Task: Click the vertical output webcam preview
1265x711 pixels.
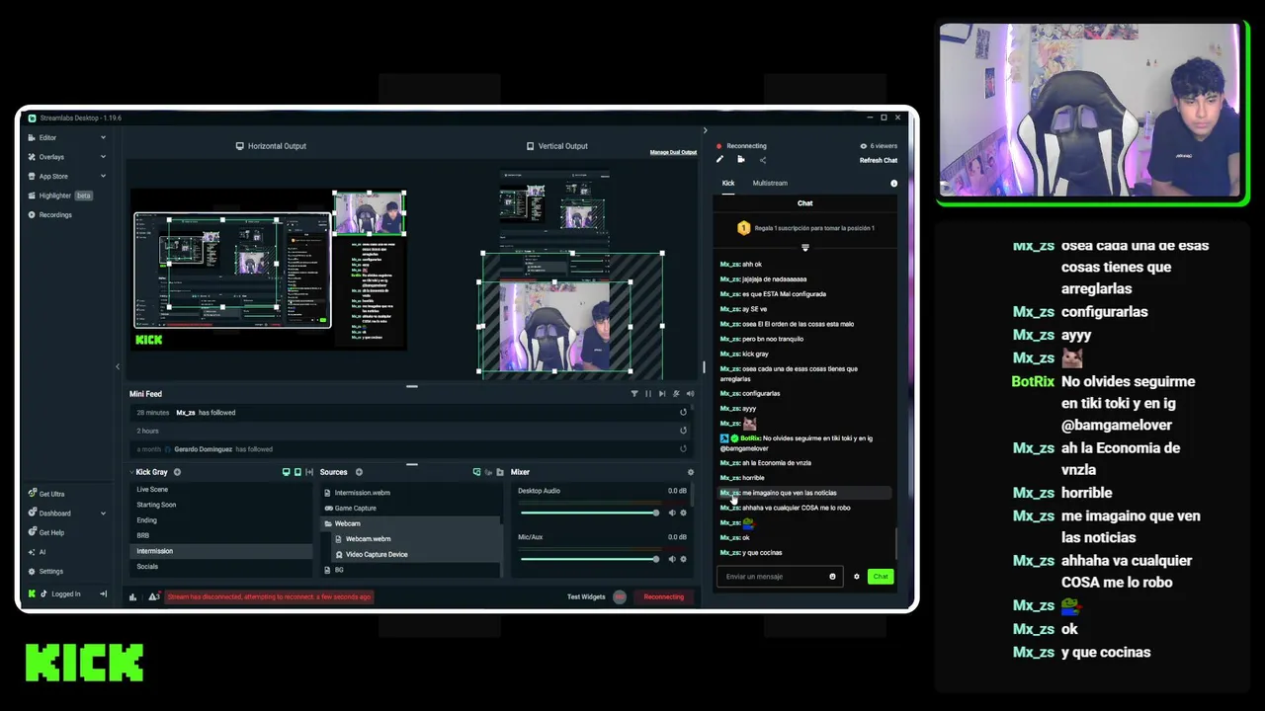Action: click(554, 327)
